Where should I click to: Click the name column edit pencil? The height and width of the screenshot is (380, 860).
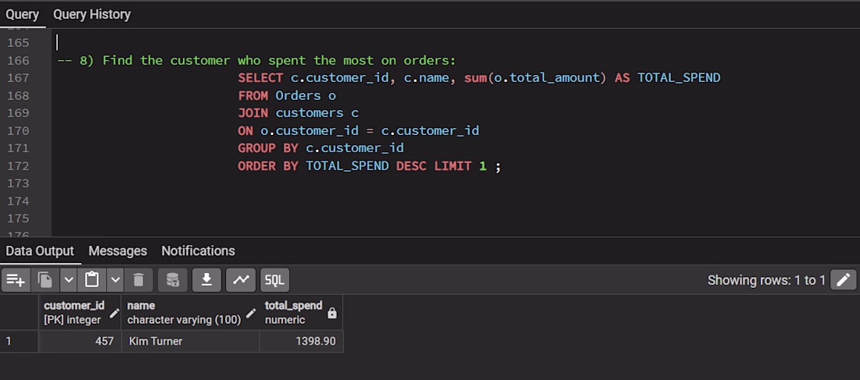tap(251, 313)
